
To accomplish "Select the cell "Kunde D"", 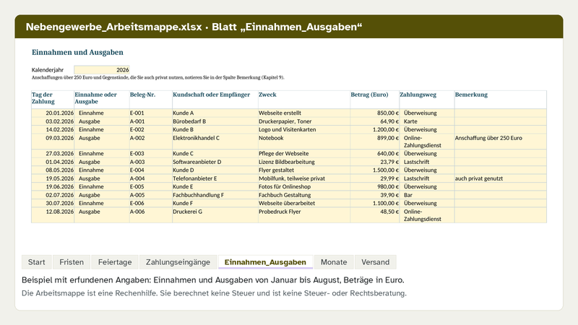I will click(215, 170).
